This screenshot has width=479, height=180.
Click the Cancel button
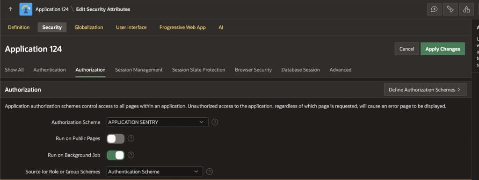(x=406, y=49)
